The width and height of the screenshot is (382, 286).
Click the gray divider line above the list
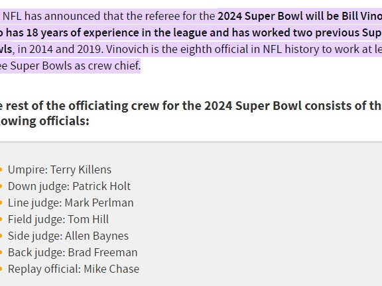pos(191,142)
